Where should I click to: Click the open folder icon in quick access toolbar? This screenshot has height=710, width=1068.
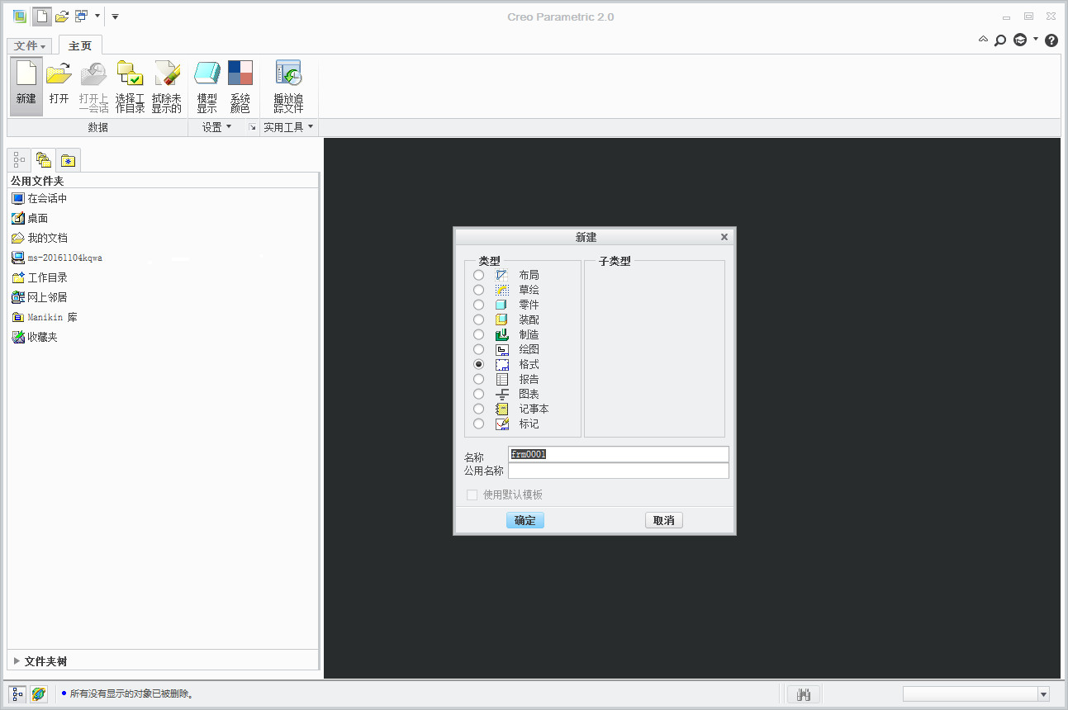[x=62, y=17]
